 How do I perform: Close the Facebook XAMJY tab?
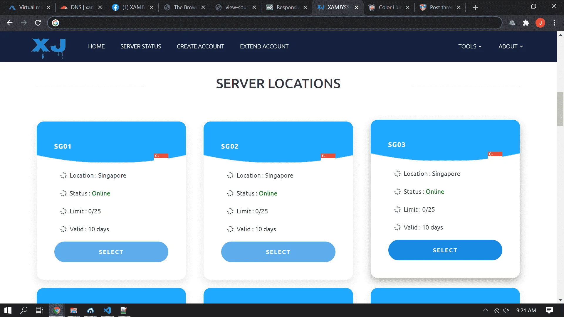pos(152,7)
